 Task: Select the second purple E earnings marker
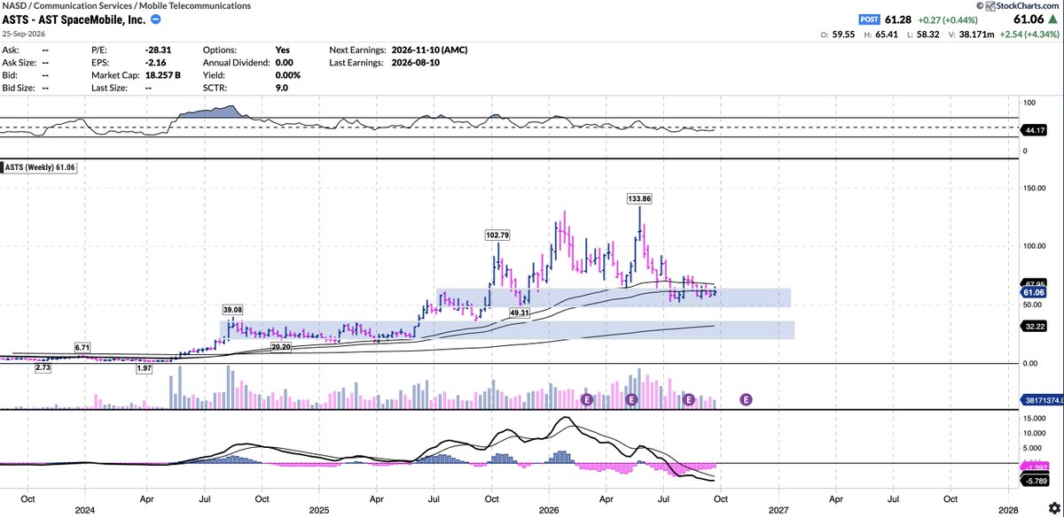[x=632, y=400]
